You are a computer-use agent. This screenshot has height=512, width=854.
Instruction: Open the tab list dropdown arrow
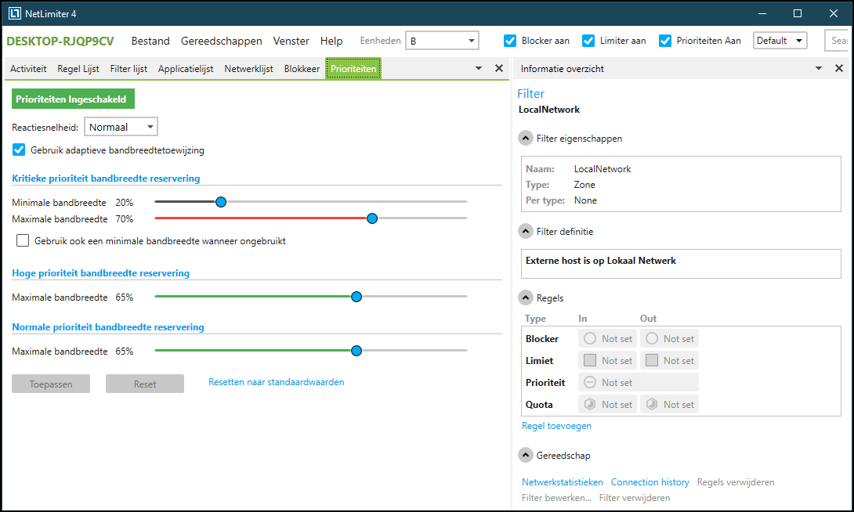[x=479, y=69]
